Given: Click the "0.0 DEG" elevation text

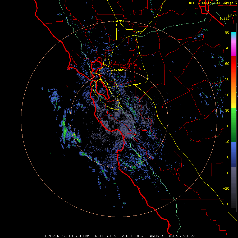Looking at the screenshot, I should [135, 236].
